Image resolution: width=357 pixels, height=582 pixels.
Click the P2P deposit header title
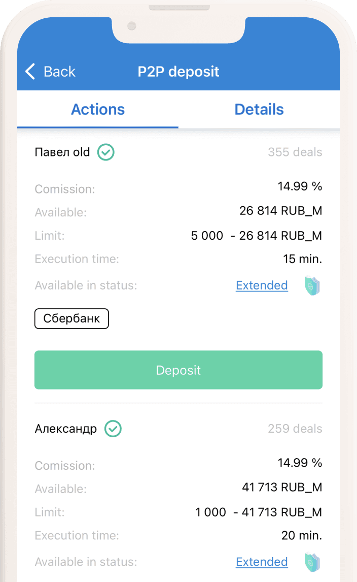(x=178, y=72)
